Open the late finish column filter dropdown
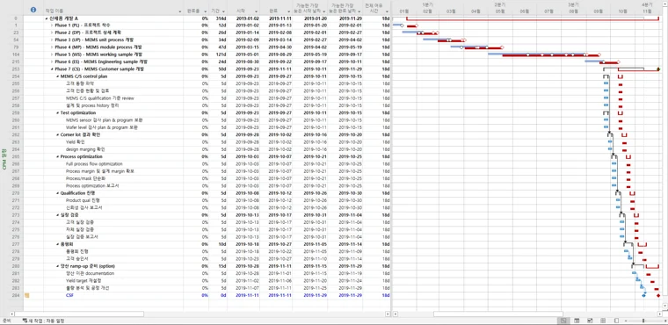 pos(359,11)
